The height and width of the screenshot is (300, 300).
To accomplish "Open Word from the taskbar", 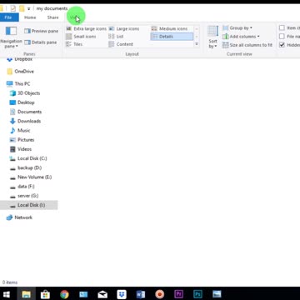I will pos(141,294).
